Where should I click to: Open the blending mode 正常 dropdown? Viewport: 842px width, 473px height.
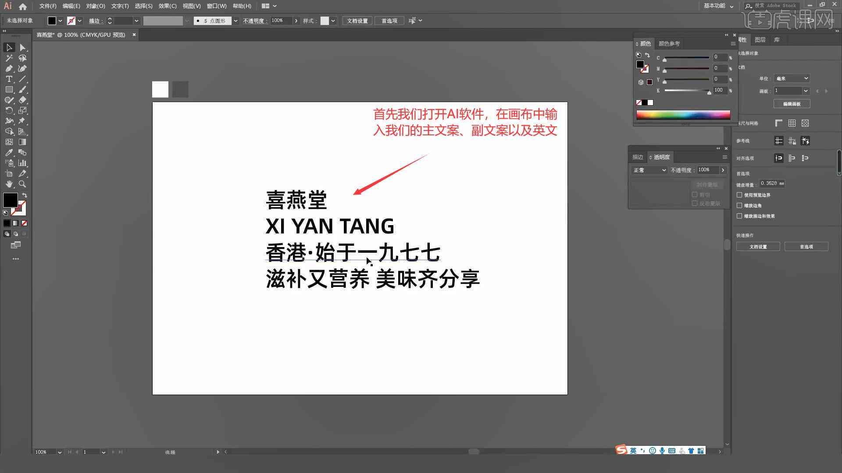pos(648,169)
